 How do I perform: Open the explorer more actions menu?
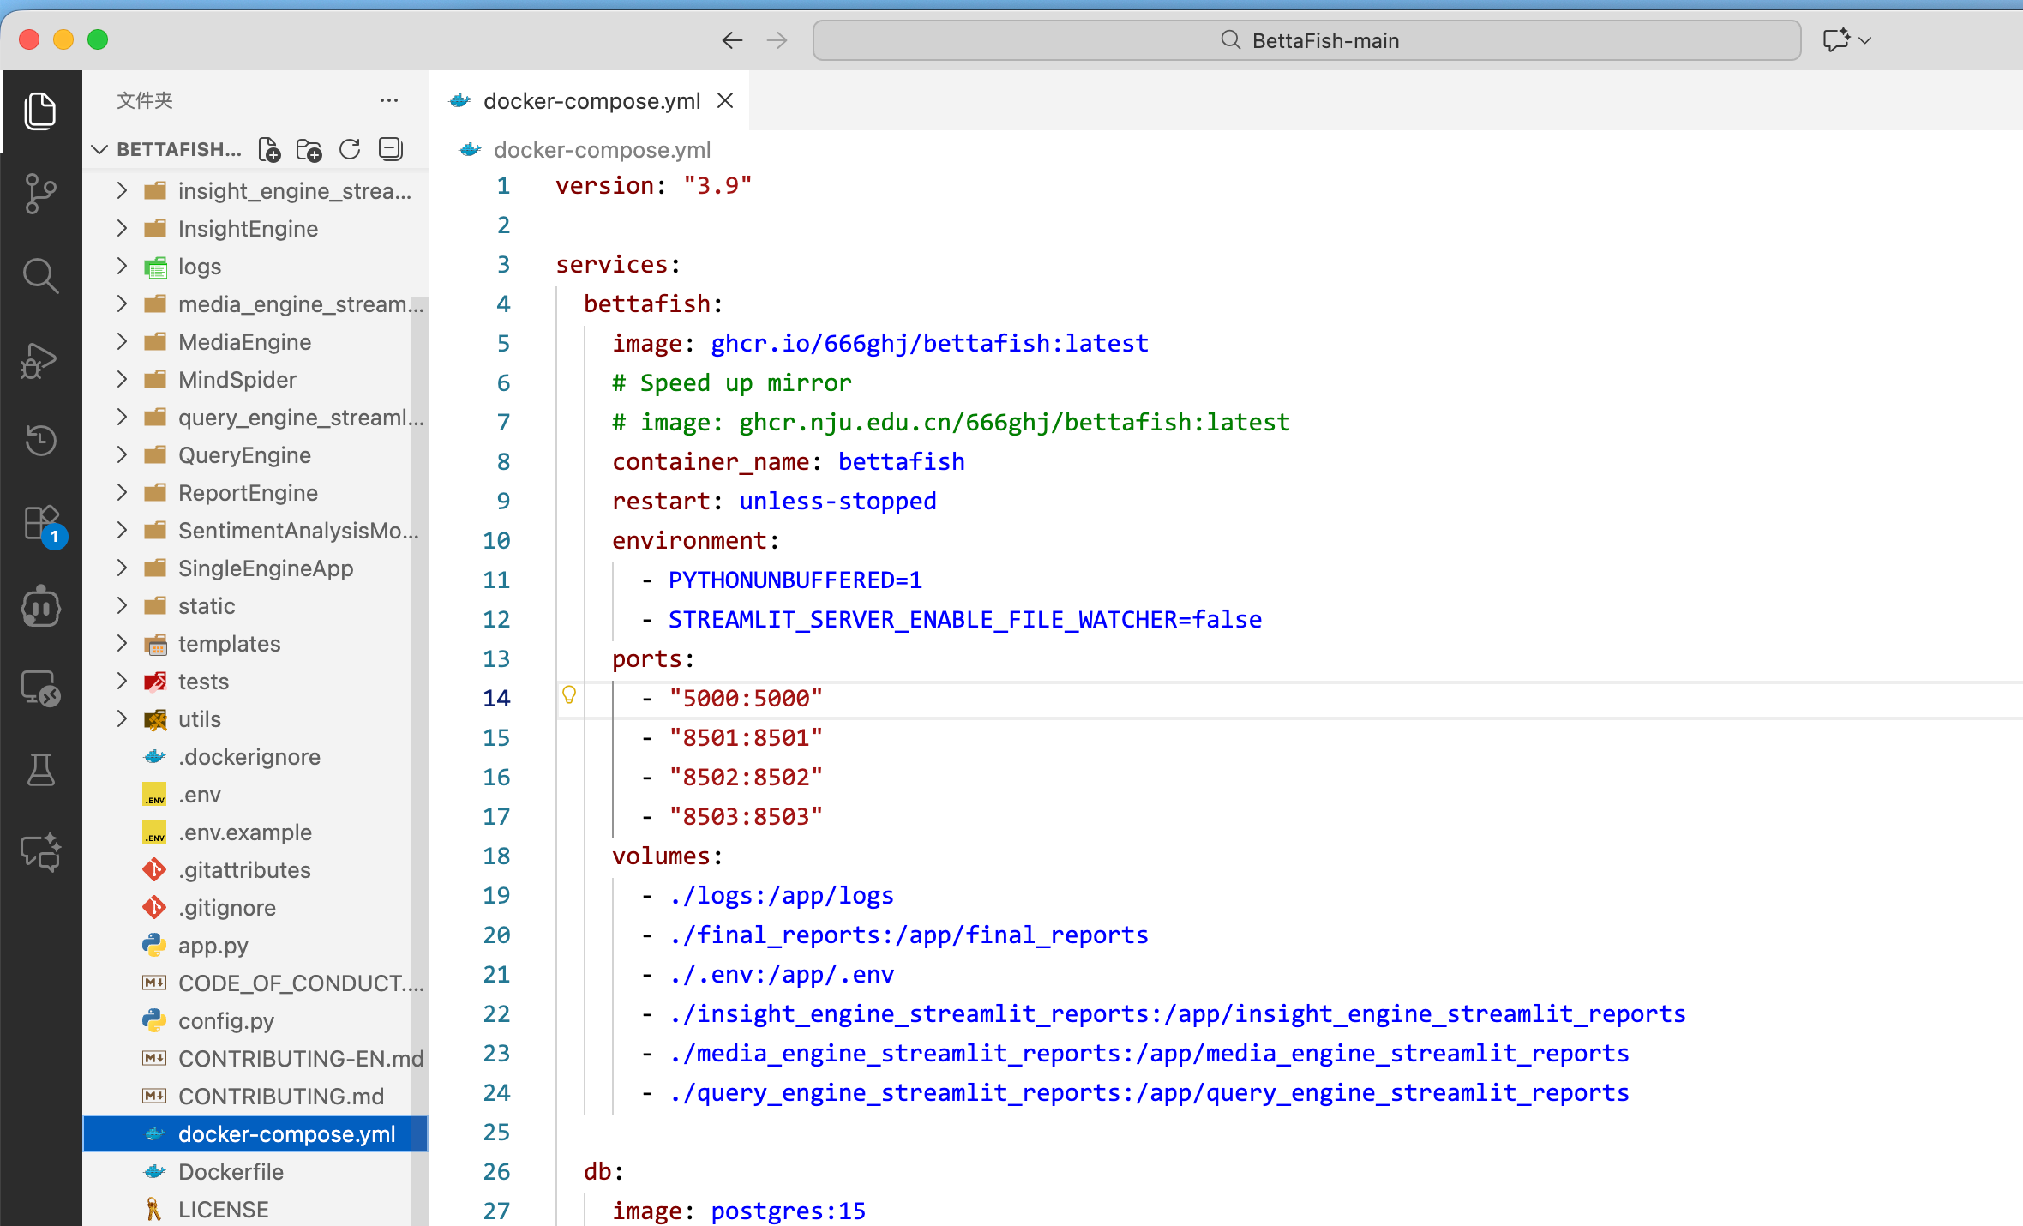coord(389,101)
